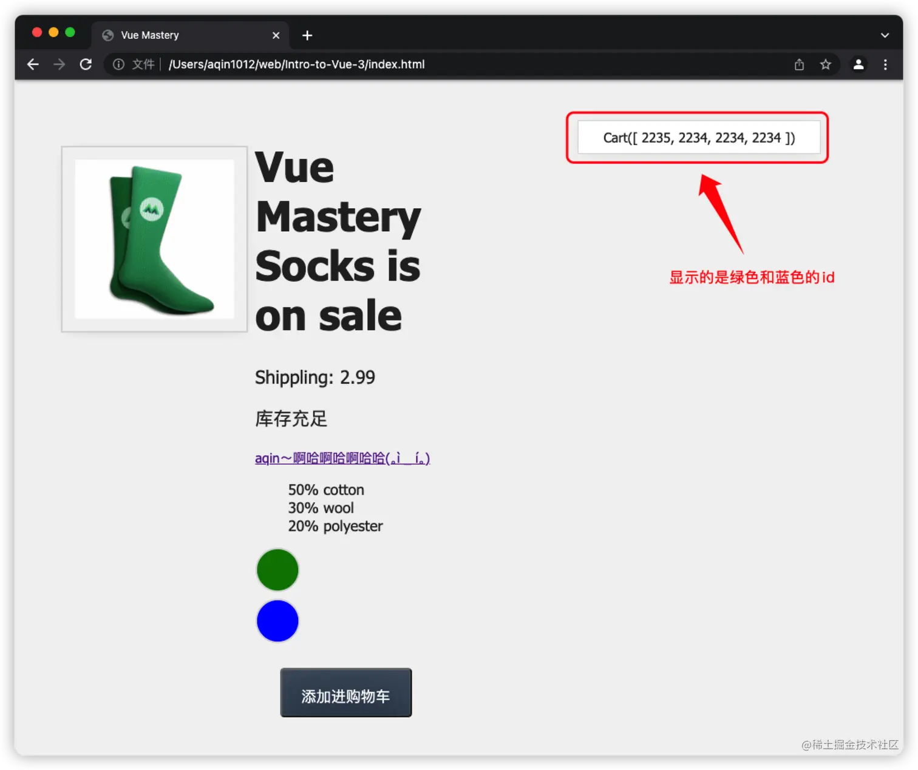918x770 pixels.
Task: Click the green maximize window button
Action: [70, 32]
